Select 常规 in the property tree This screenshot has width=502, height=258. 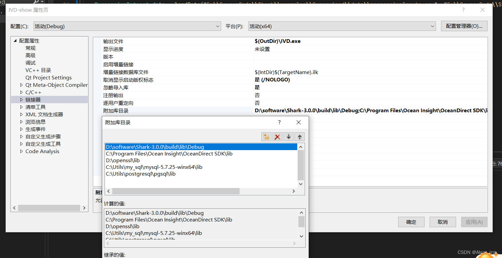[x=30, y=48]
